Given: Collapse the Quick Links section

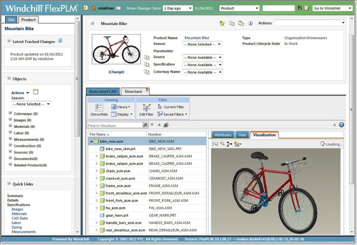Looking at the screenshot, I should tap(9, 183).
